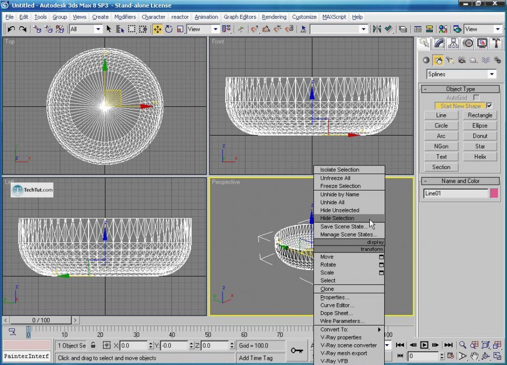This screenshot has width=507, height=365.
Task: Open the Utilities hammer tab
Action: tap(496, 43)
